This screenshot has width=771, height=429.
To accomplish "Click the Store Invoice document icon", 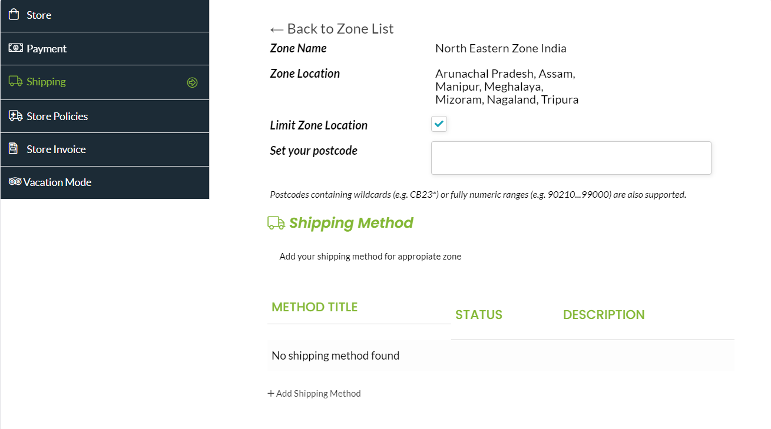I will coord(13,149).
